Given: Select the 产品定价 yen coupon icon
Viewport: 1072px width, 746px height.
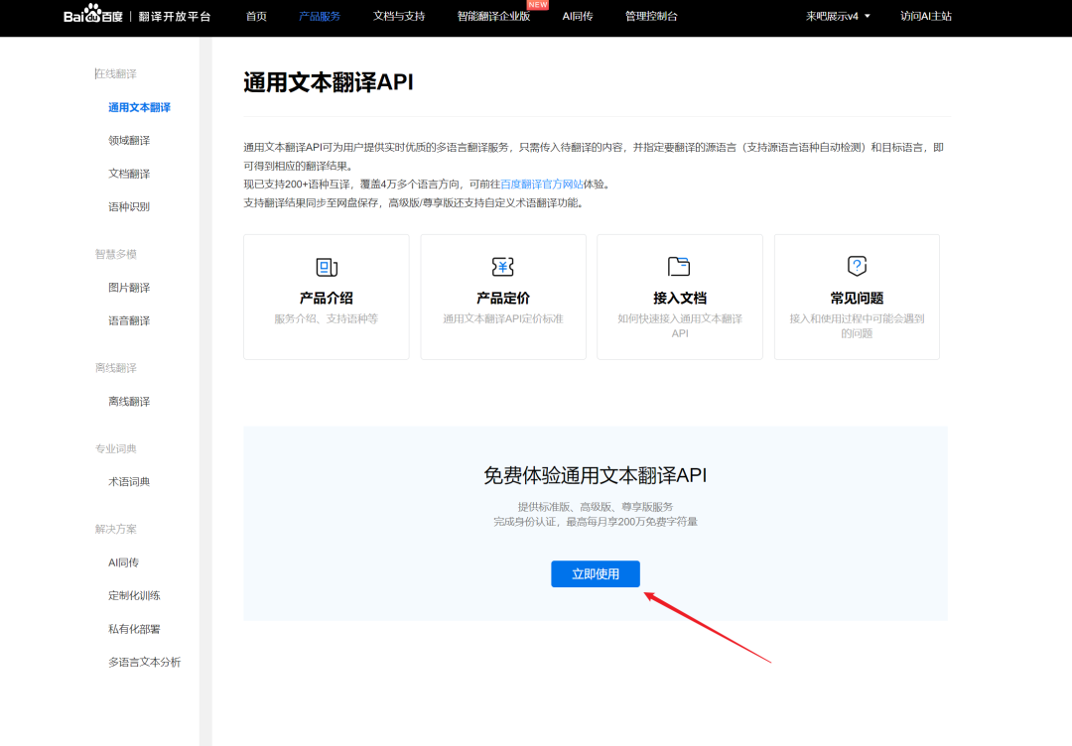Looking at the screenshot, I should pos(503,267).
